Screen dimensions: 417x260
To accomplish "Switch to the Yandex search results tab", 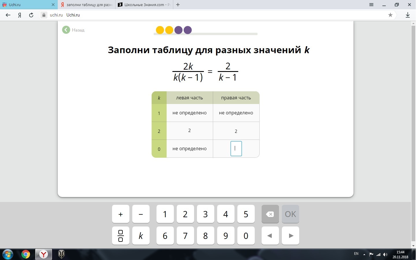I will coord(87,5).
